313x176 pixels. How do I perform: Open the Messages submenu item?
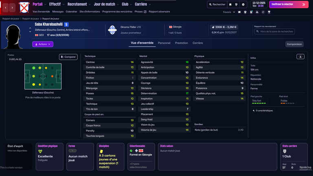click(58, 12)
